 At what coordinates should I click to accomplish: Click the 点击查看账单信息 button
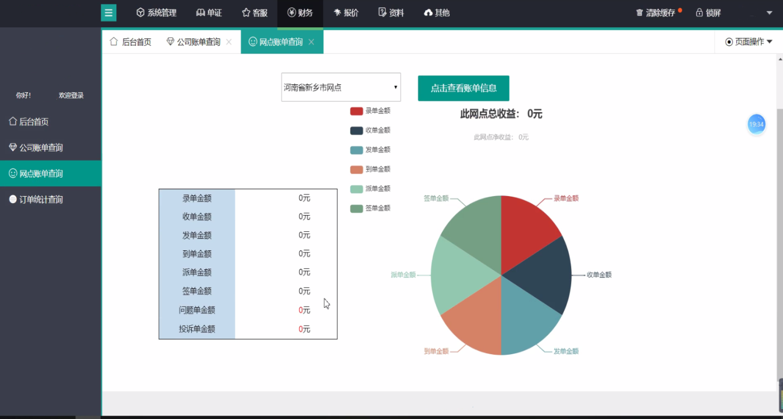pos(464,88)
